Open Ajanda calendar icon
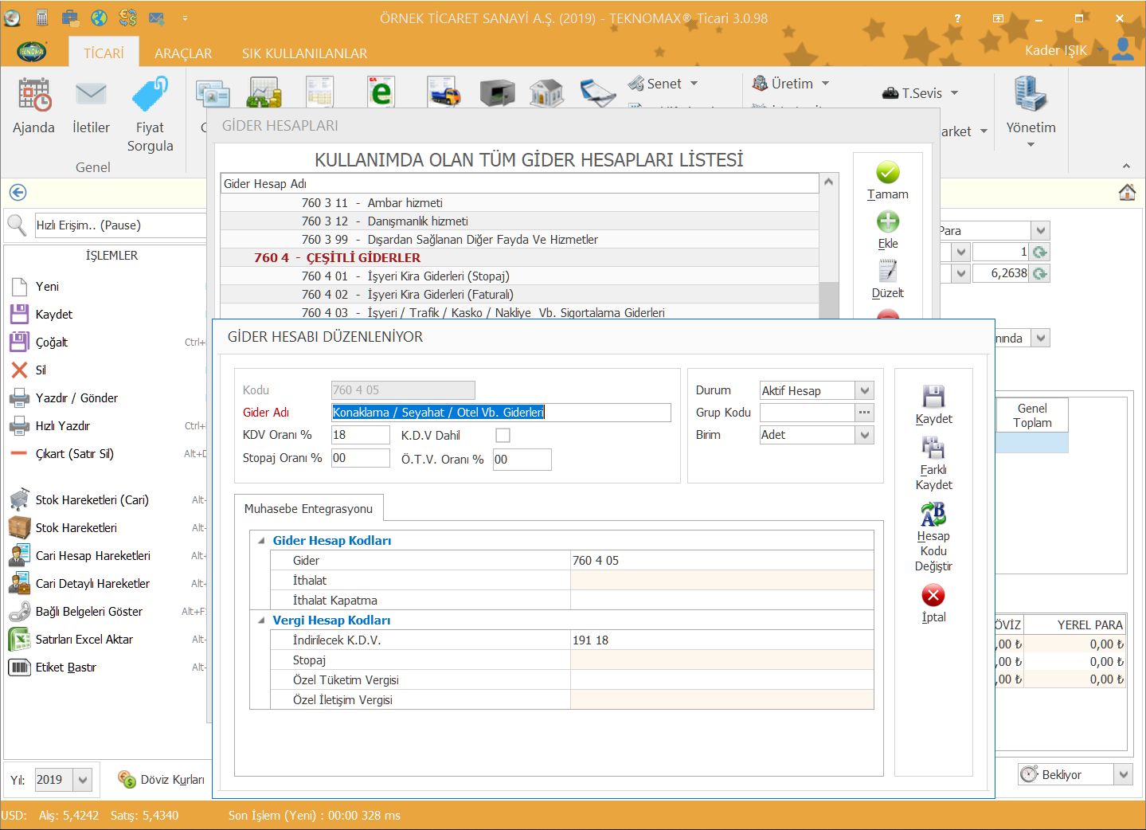The image size is (1146, 830). 34,95
